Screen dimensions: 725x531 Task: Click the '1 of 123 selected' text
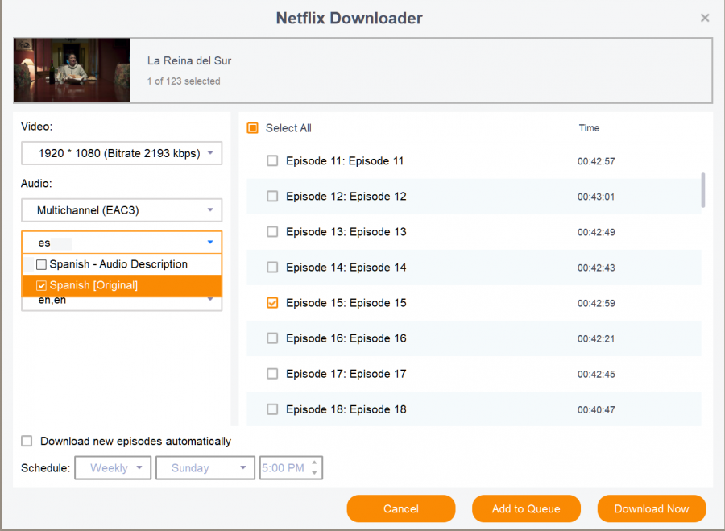click(184, 81)
